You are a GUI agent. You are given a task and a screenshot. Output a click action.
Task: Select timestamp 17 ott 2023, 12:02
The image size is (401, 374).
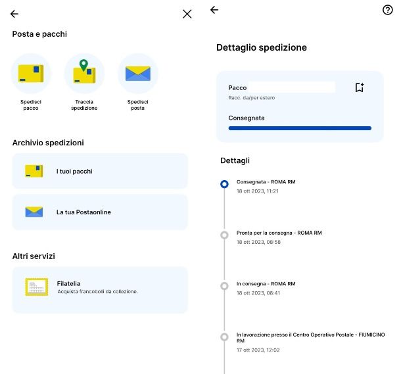(258, 350)
